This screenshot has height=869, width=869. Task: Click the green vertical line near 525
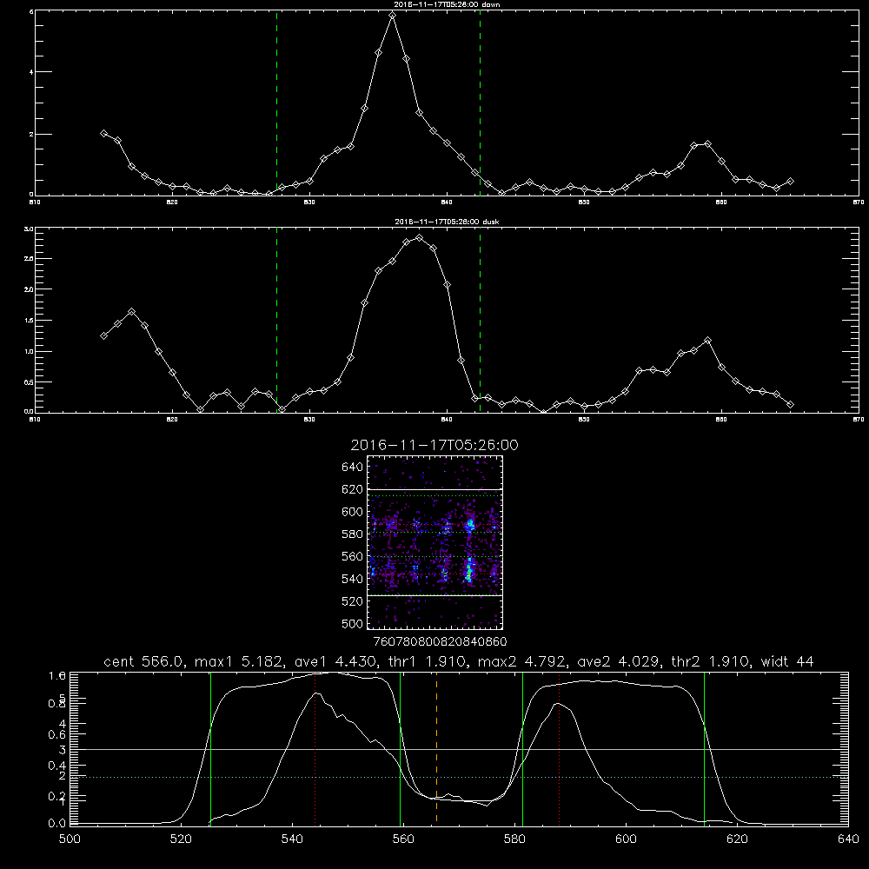pos(210,747)
